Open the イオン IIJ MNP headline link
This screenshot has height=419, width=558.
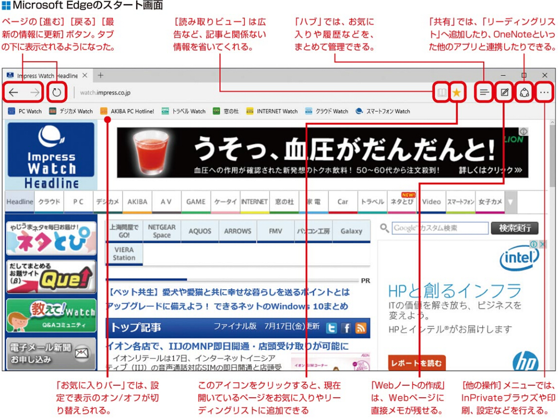(228, 346)
